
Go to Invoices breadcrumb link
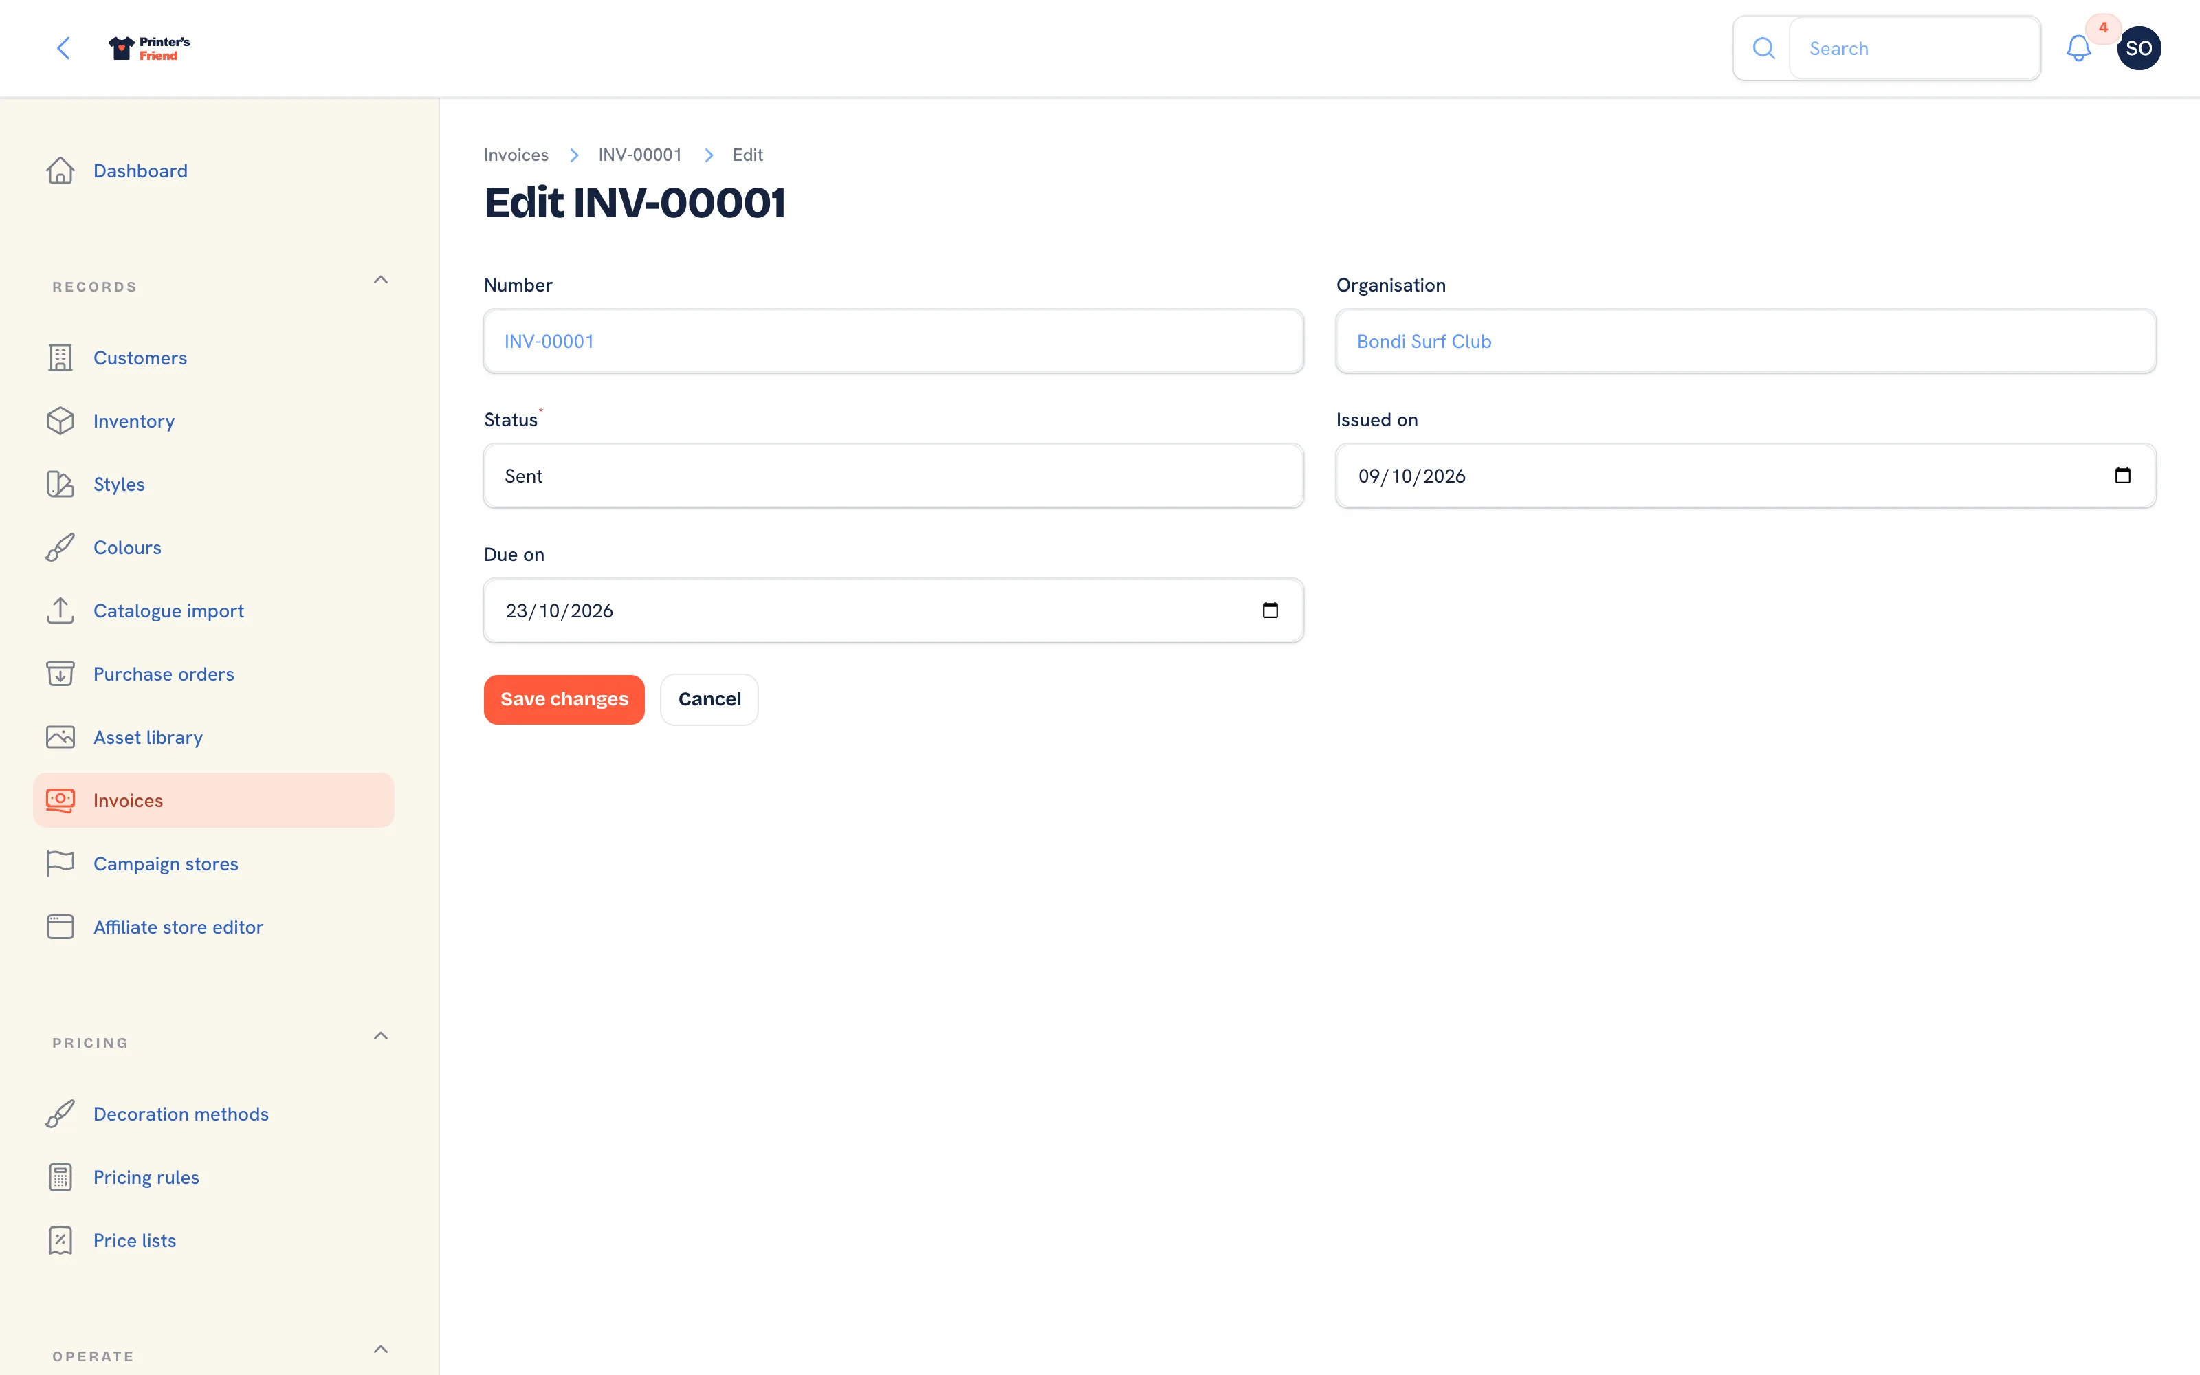click(516, 155)
